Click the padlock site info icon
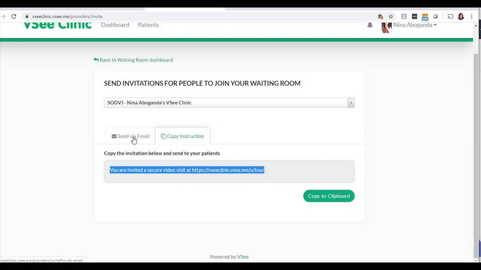Screen dimensions: 481x270 pos(27,16)
